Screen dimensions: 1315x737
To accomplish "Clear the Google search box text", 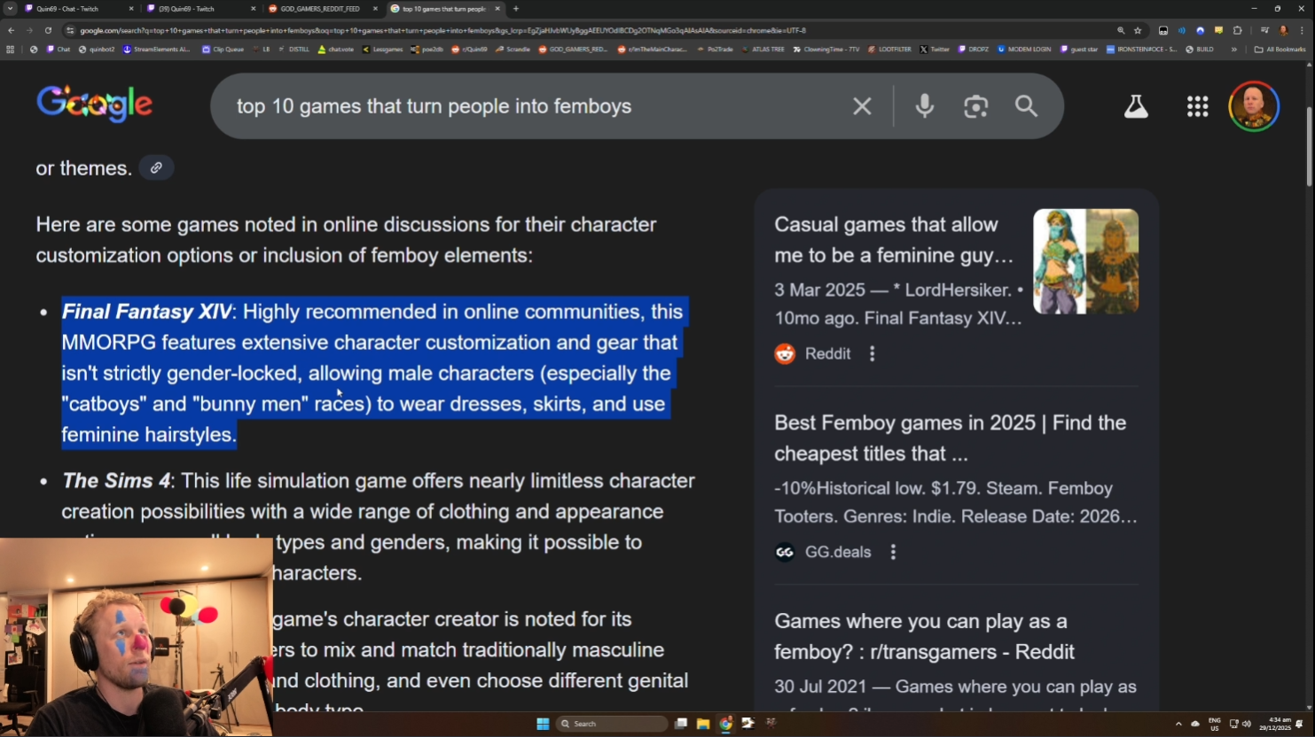I will pos(862,106).
